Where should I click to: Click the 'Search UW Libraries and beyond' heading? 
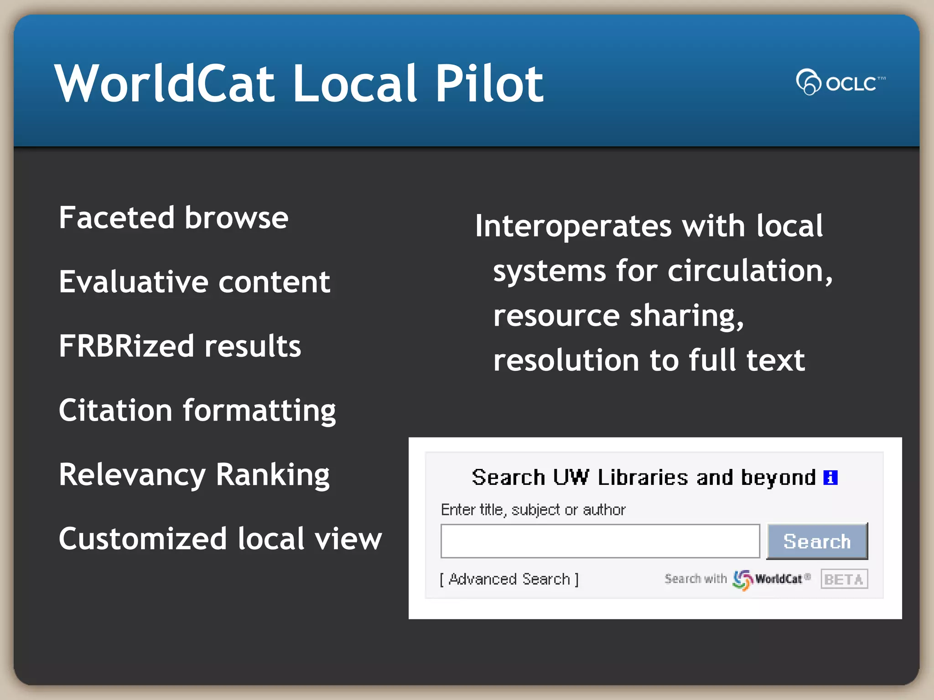pyautogui.click(x=643, y=478)
